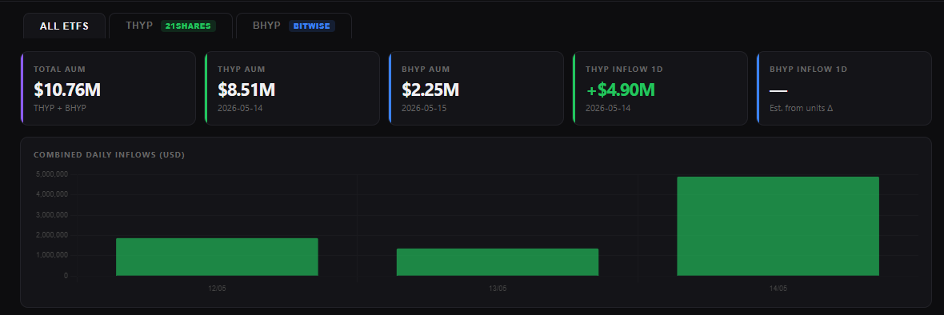This screenshot has width=944, height=315.
Task: Select the $8.51M THYP AUM value
Action: point(246,90)
